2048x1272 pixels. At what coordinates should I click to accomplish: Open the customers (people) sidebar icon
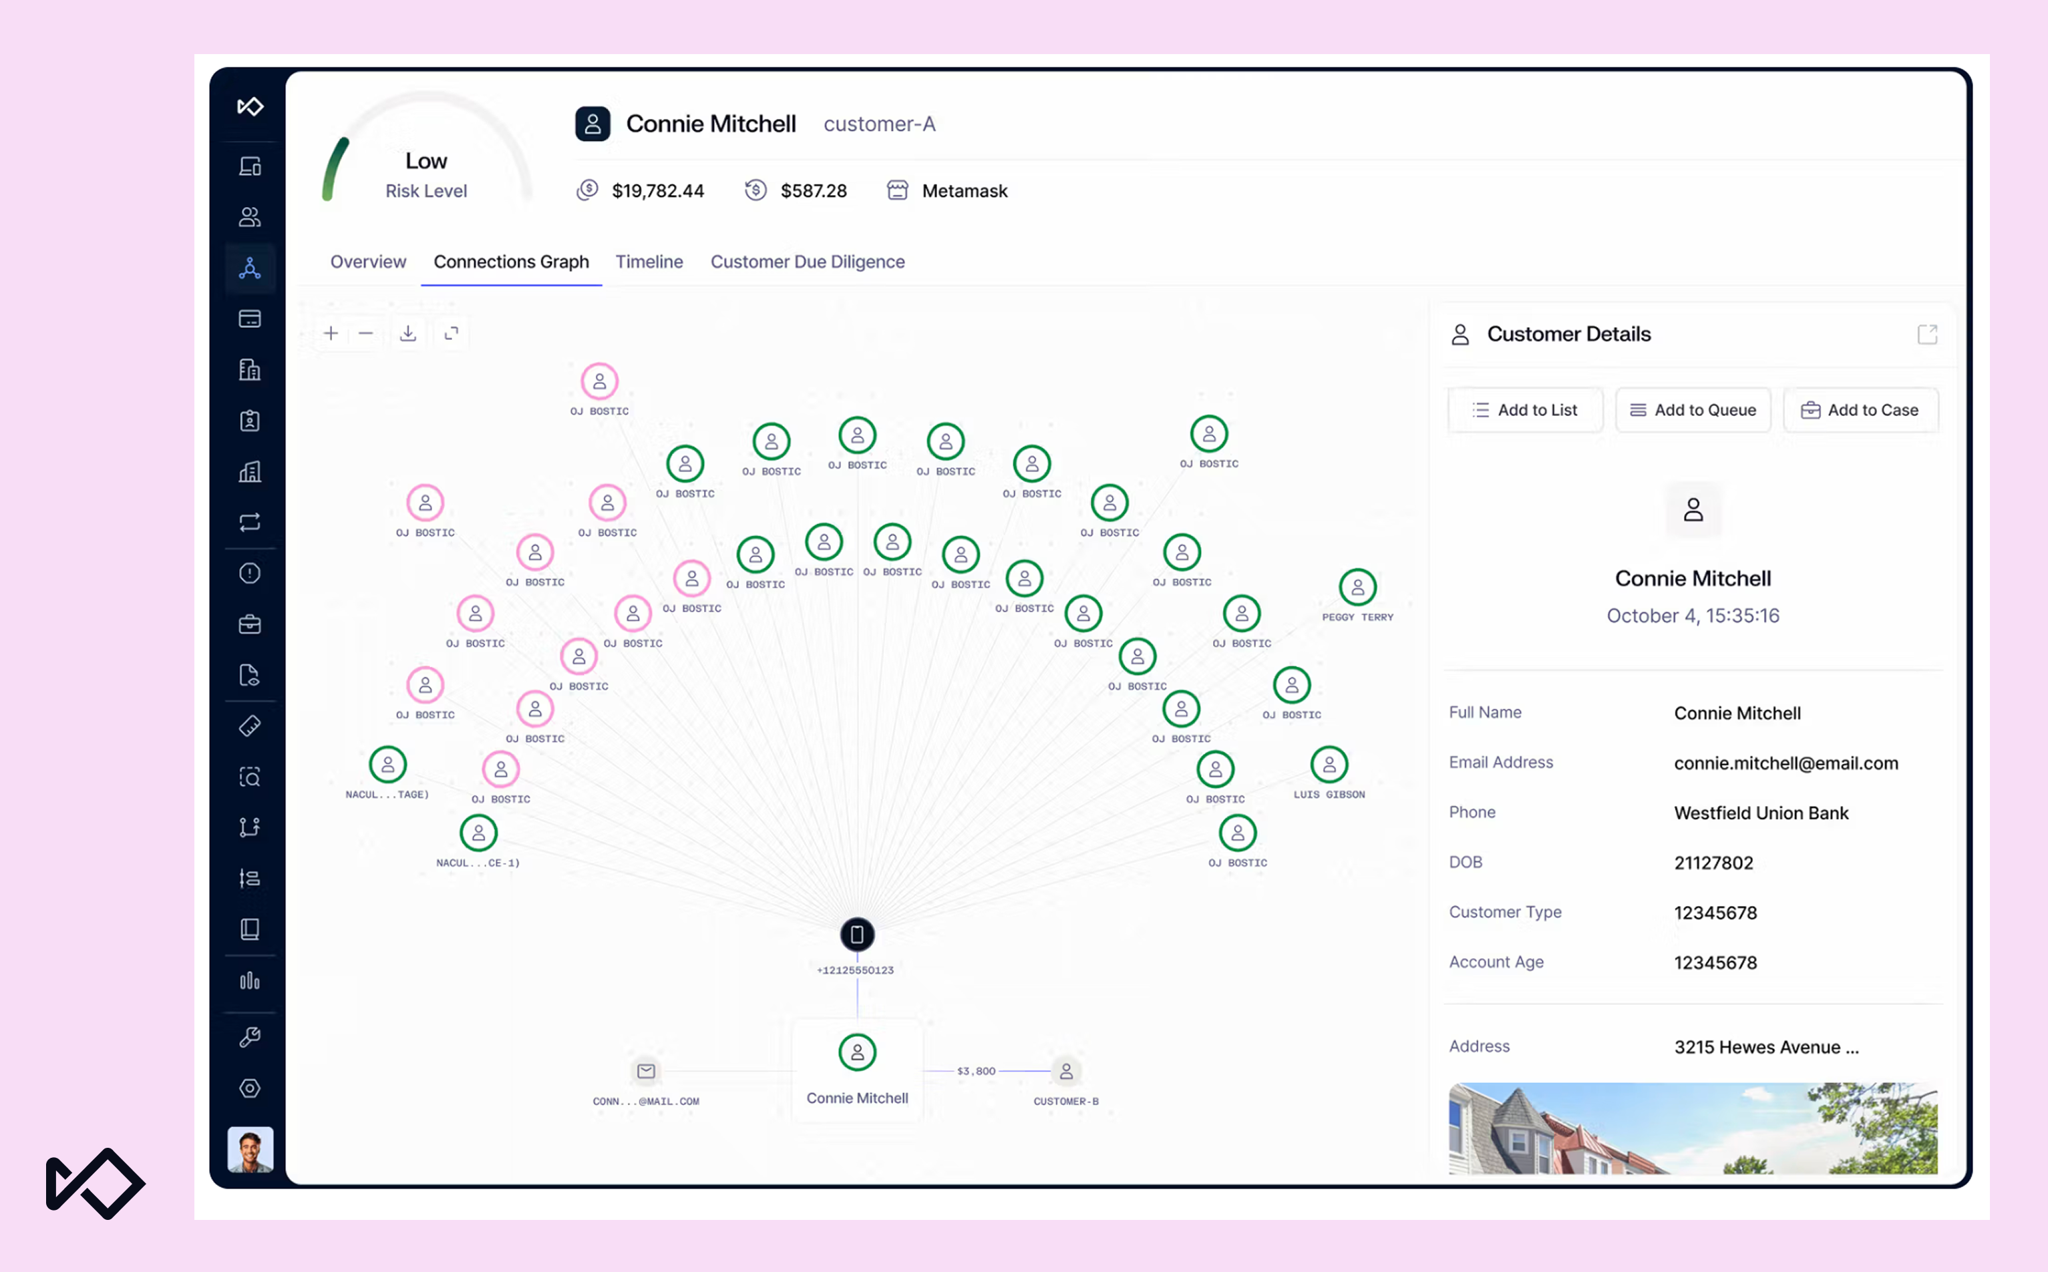[x=250, y=217]
